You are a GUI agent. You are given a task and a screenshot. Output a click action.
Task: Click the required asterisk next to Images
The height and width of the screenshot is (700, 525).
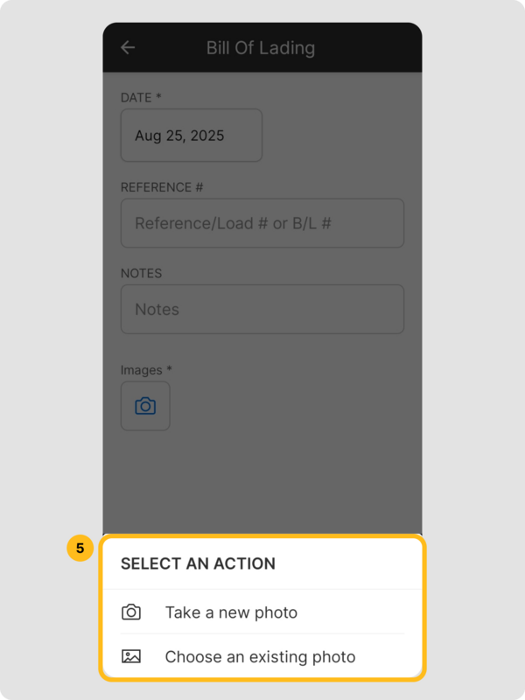[170, 370]
